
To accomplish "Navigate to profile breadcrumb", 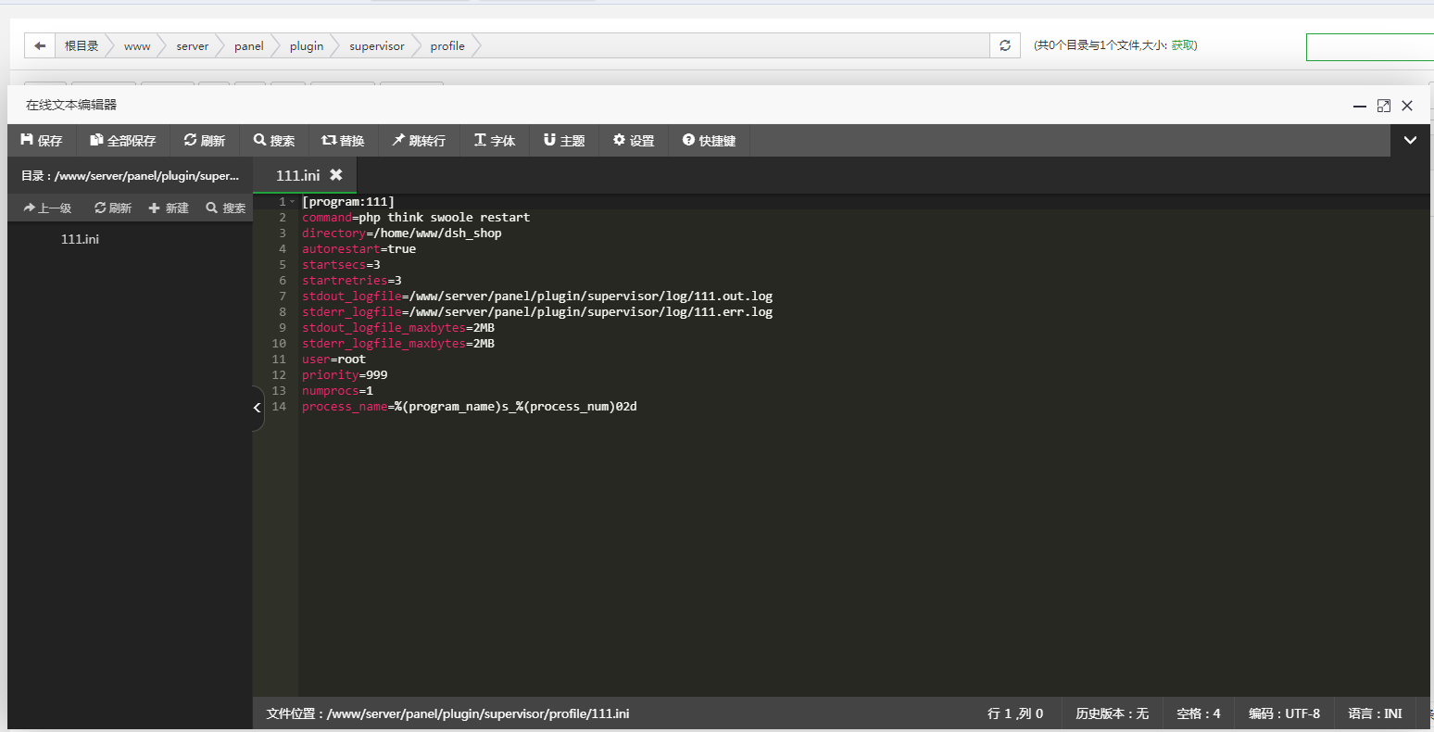I will (x=447, y=45).
